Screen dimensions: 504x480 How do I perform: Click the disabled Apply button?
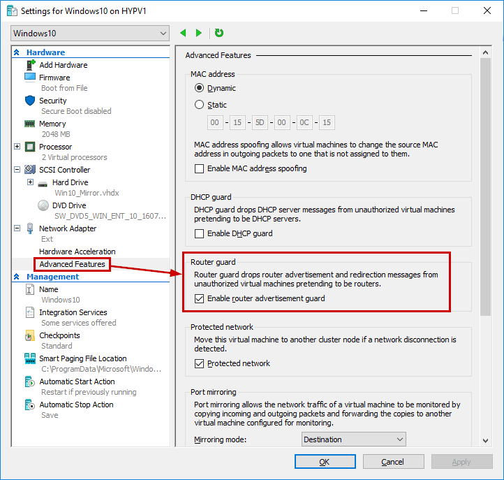tap(462, 462)
